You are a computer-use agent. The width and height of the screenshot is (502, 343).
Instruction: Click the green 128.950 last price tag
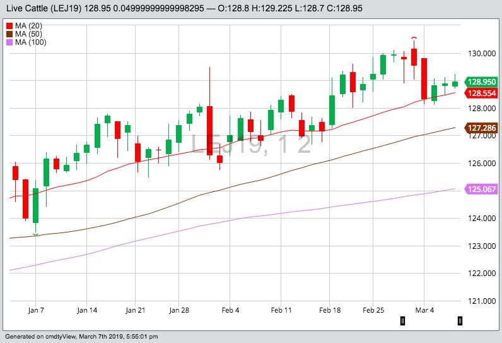click(x=481, y=82)
